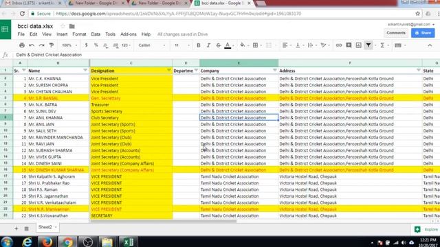Toggle bold formatting

click(x=199, y=45)
